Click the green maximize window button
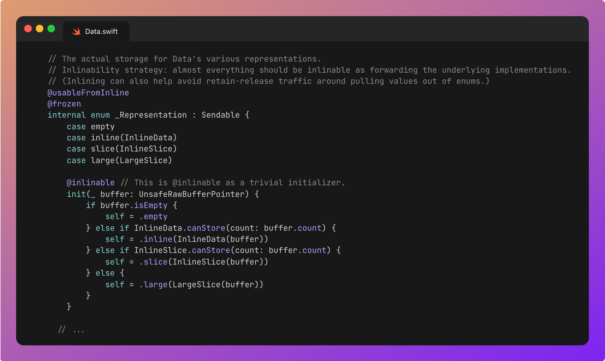This screenshot has height=361, width=605. click(51, 28)
